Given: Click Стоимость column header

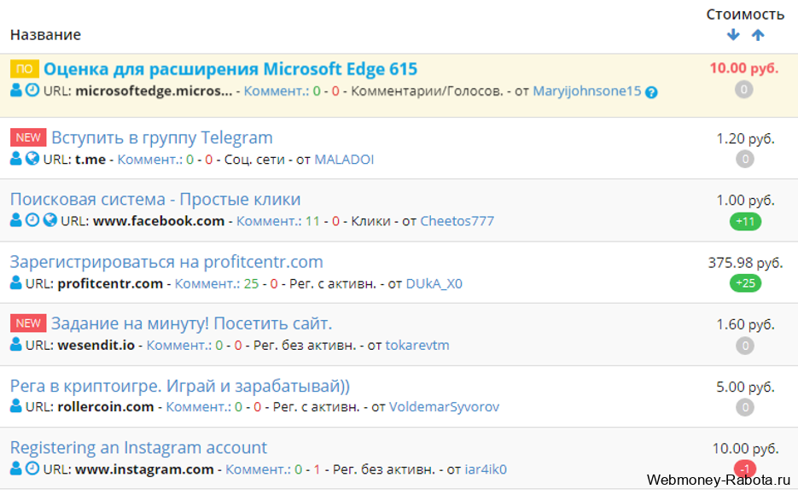Looking at the screenshot, I should point(745,15).
